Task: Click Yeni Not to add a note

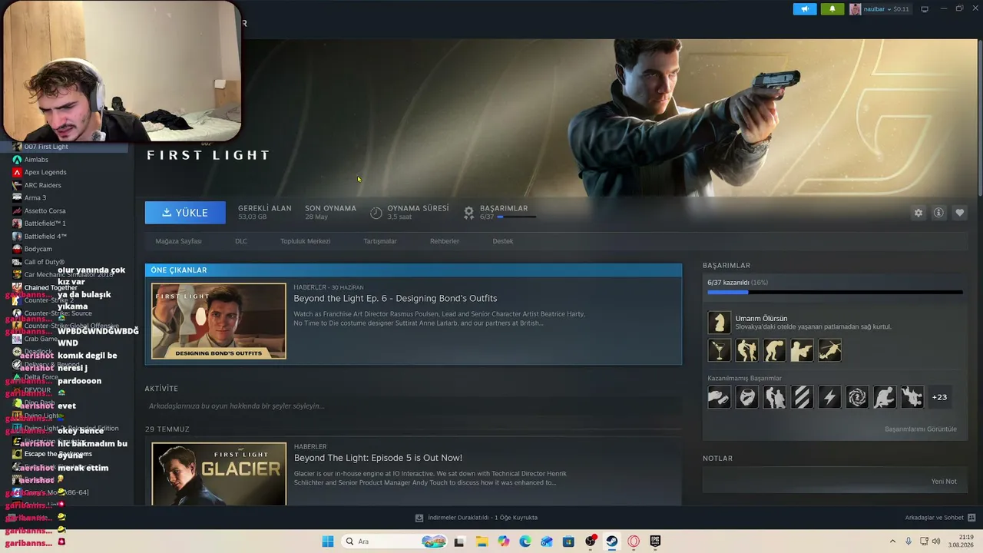Action: tap(944, 482)
